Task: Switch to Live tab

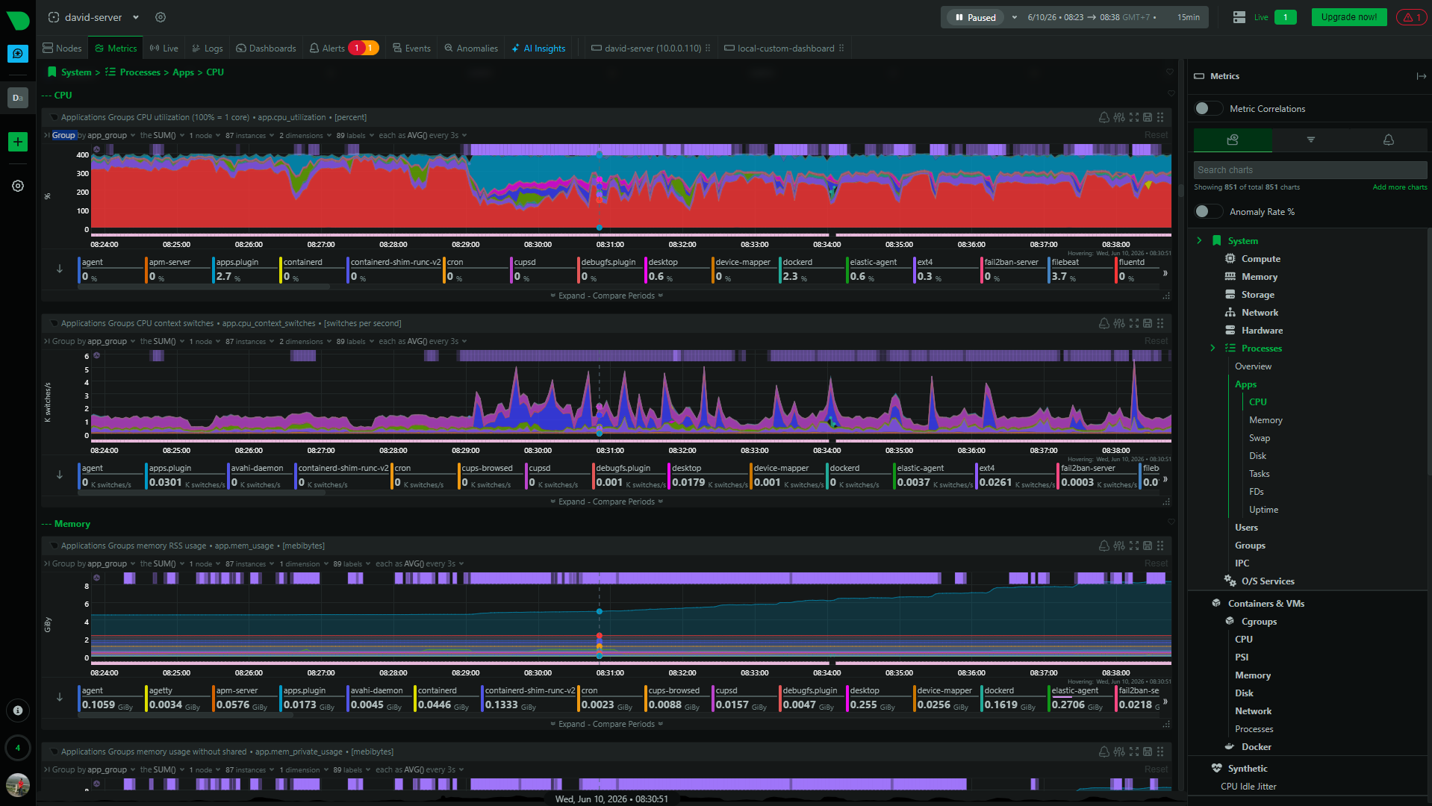Action: [x=164, y=48]
